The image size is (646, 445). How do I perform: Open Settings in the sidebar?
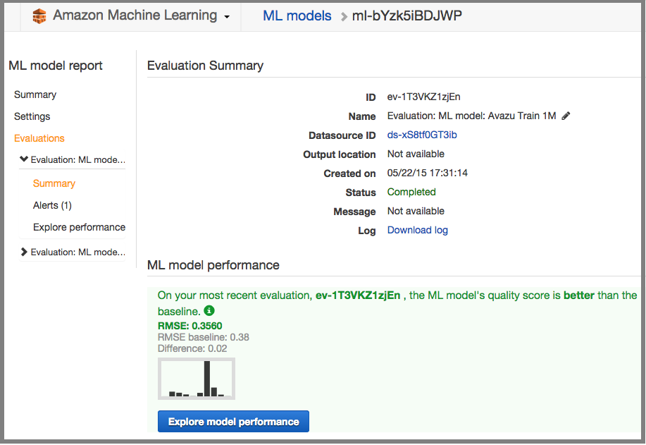(32, 116)
